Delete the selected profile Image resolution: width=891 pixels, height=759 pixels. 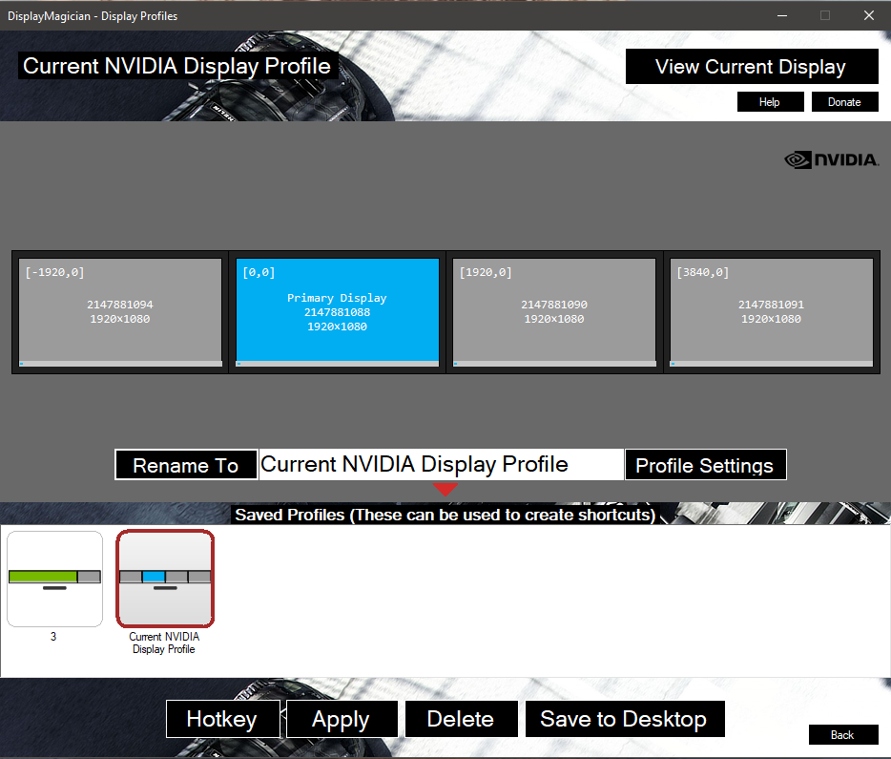[461, 719]
